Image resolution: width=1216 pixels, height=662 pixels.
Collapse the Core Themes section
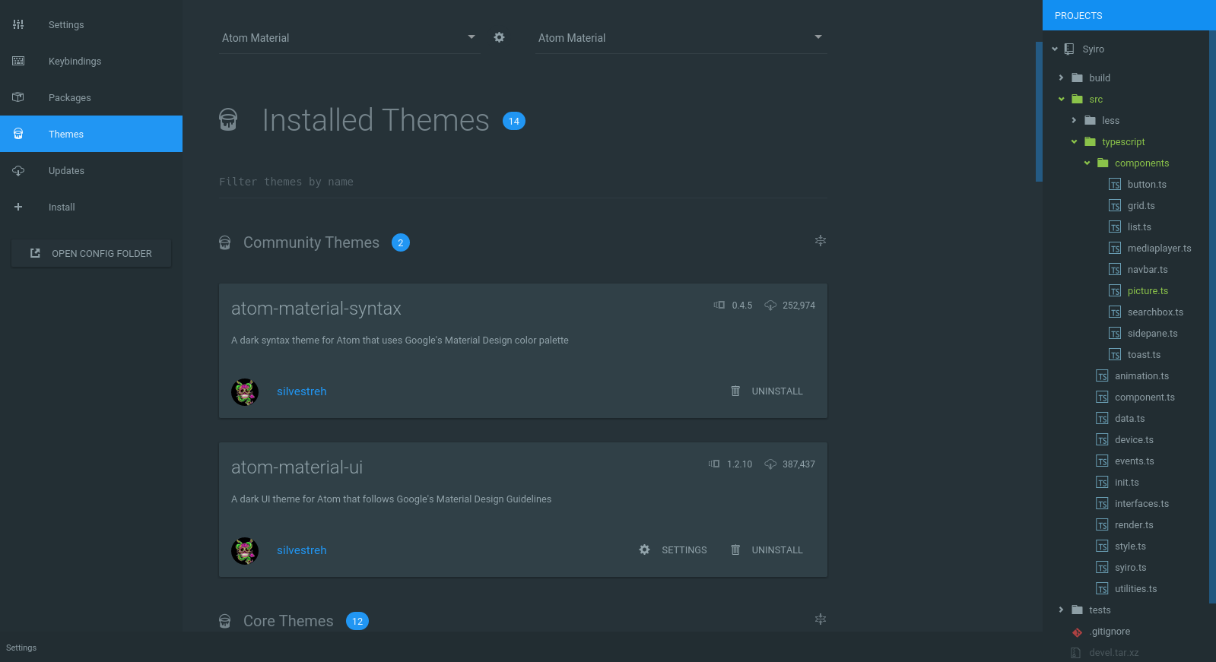pos(820,619)
